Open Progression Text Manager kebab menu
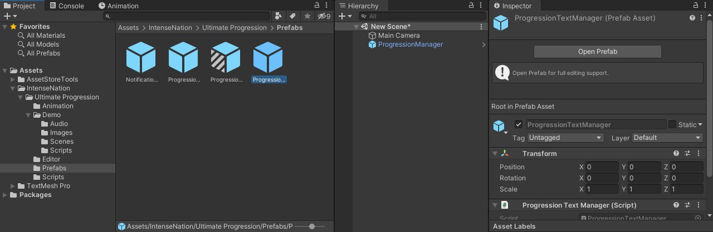Viewport: 713px width, 232px height. [698, 205]
